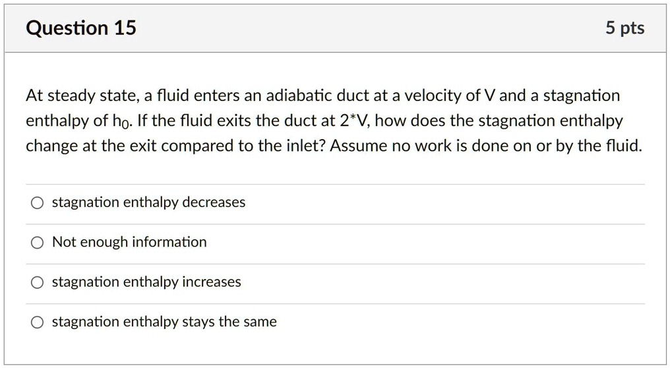Image resolution: width=670 pixels, height=368 pixels.
Task: Click the "stagnation enthalpy decreases" answer text
Action: 148,202
